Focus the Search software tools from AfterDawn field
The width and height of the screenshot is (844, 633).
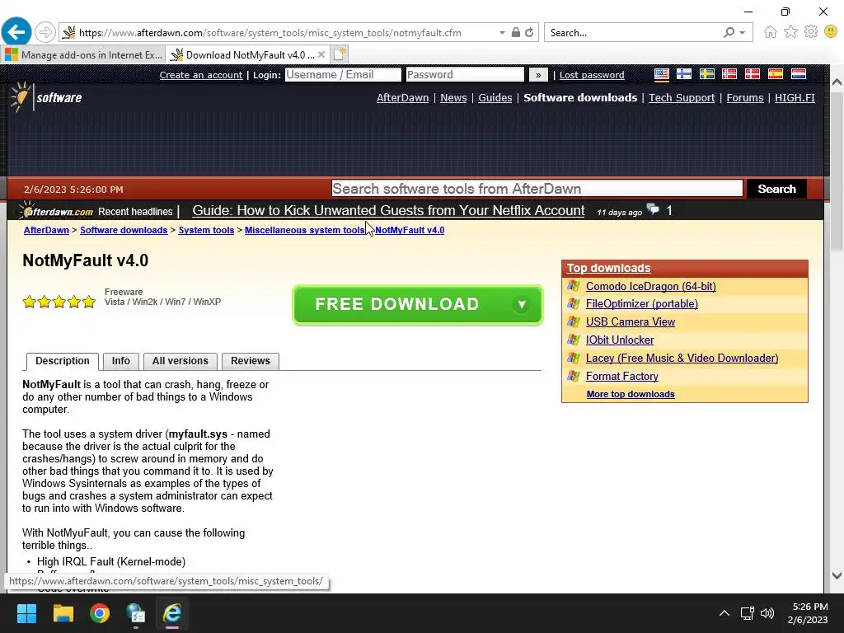coord(537,189)
